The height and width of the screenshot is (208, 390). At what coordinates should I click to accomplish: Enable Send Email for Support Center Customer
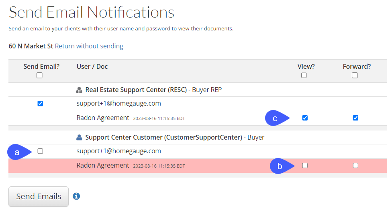click(40, 151)
